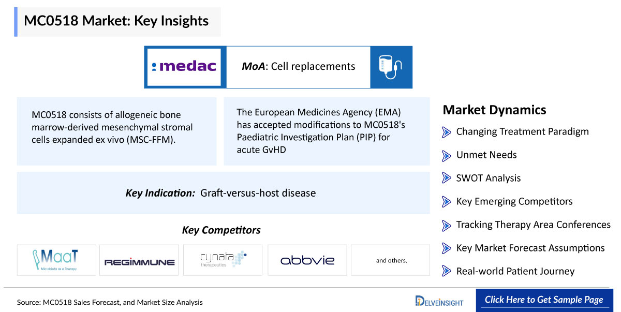Select the MaaT Pharma competitor logo

56,260
